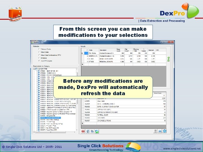Select FEBRUARY NEWSBEAT SURVEY RETURNED item
Viewport: 203px width, 152px height.
pyautogui.click(x=58, y=108)
